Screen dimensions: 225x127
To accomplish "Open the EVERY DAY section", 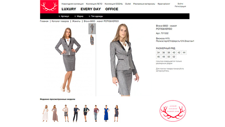I will 91,9.
